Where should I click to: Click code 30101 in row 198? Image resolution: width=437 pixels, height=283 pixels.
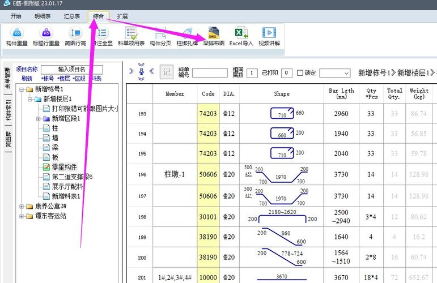[x=208, y=217]
